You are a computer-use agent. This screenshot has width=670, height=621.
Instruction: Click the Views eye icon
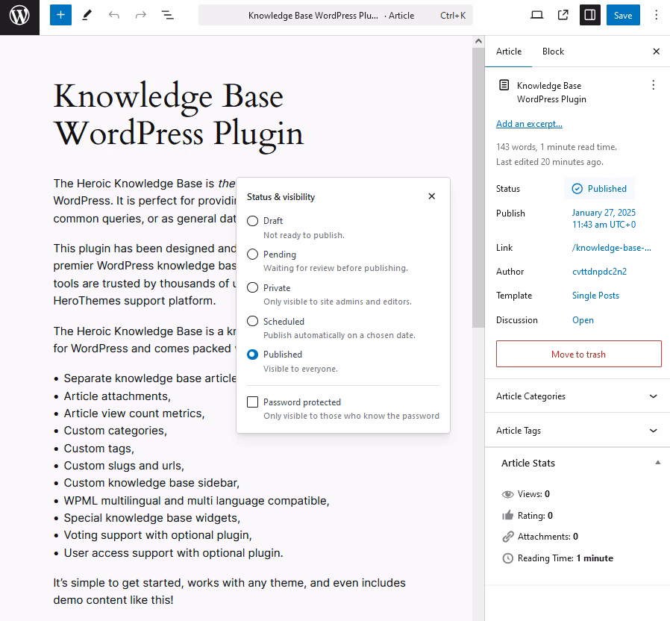[507, 494]
